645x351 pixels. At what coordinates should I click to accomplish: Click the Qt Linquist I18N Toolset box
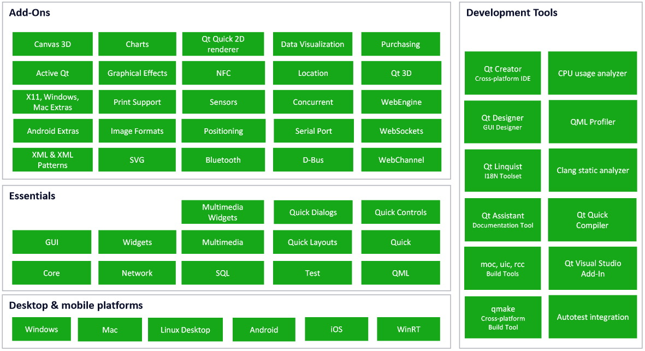[502, 170]
